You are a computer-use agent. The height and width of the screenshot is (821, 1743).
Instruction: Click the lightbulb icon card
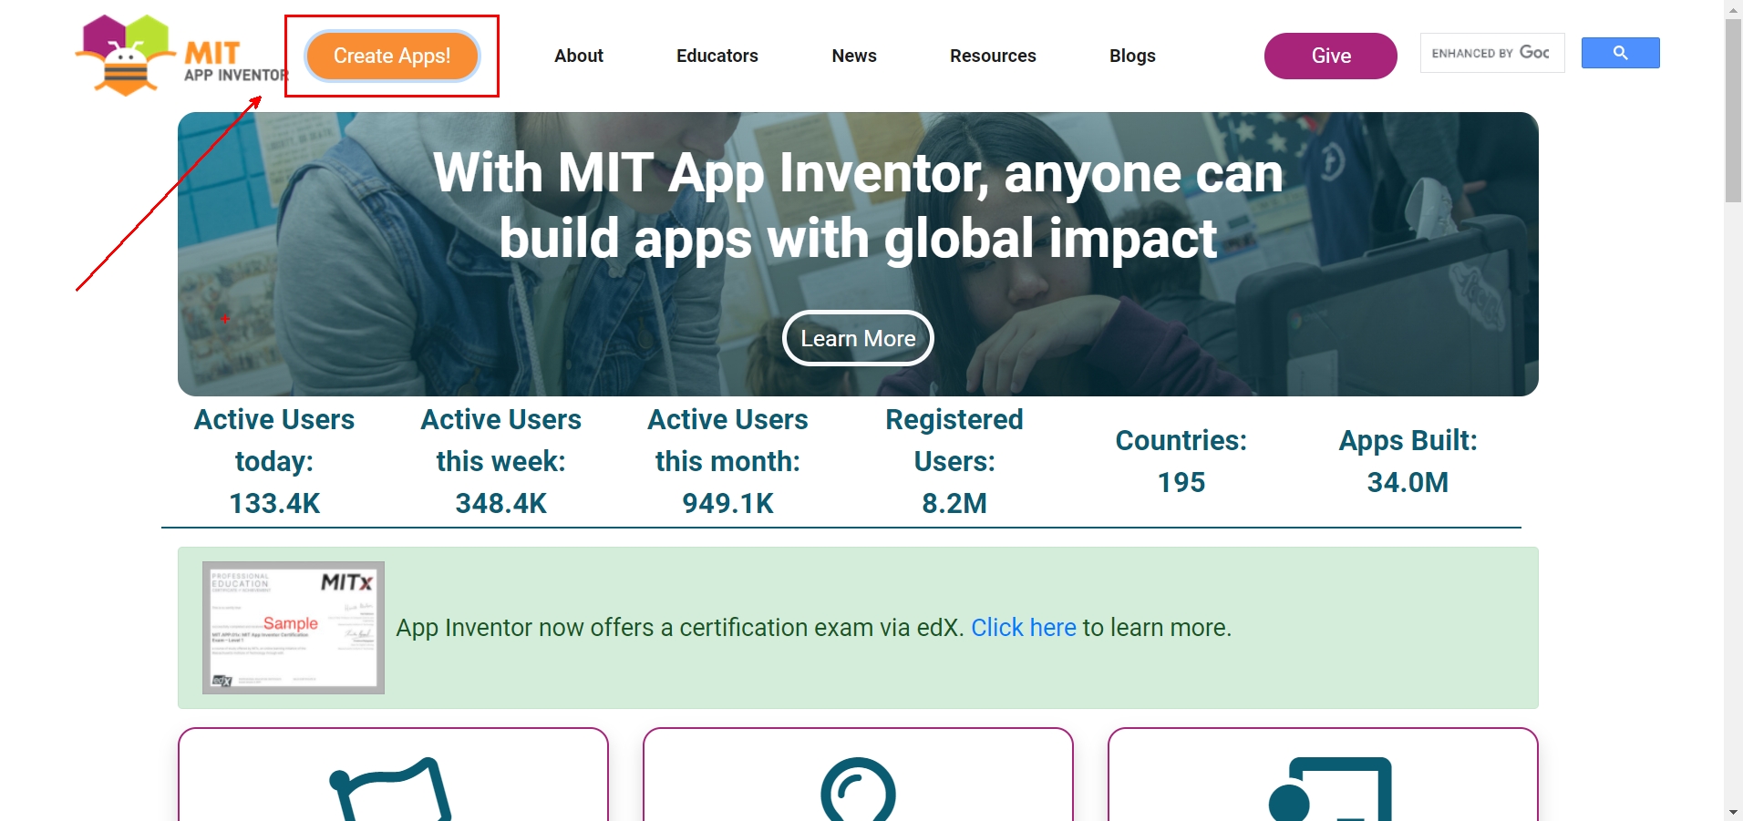click(858, 775)
